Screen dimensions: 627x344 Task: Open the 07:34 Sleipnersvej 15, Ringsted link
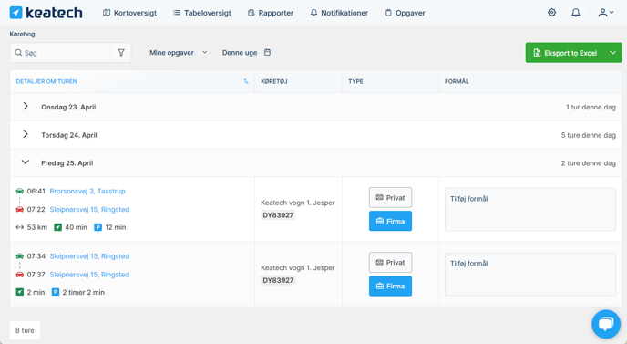pos(89,256)
